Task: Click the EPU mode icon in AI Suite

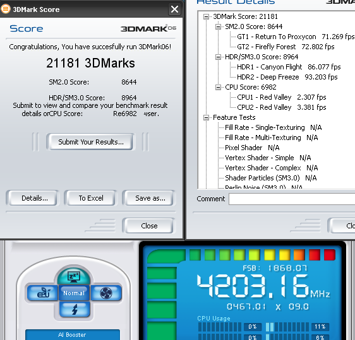Action: click(x=43, y=293)
